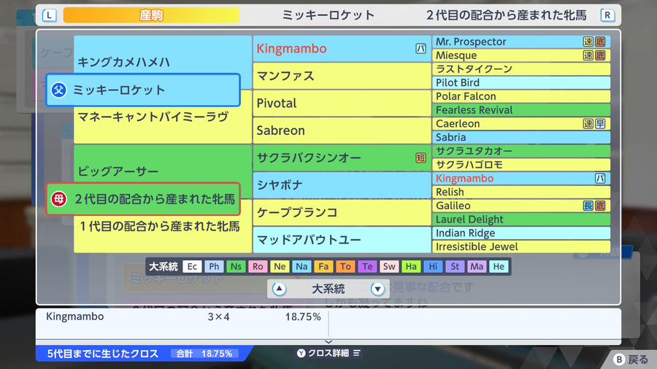
Task: Switch to the ミッキーロケット tab
Action: tap(328, 15)
